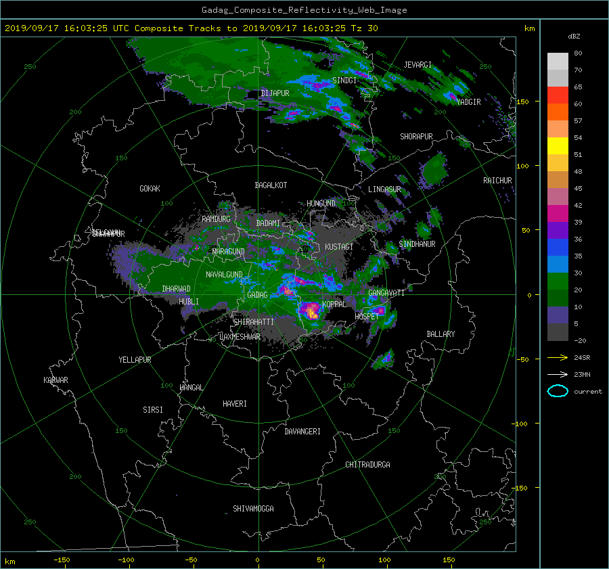
Task: Click the cyan current-position ellipse legend icon
Action: pyautogui.click(x=558, y=391)
